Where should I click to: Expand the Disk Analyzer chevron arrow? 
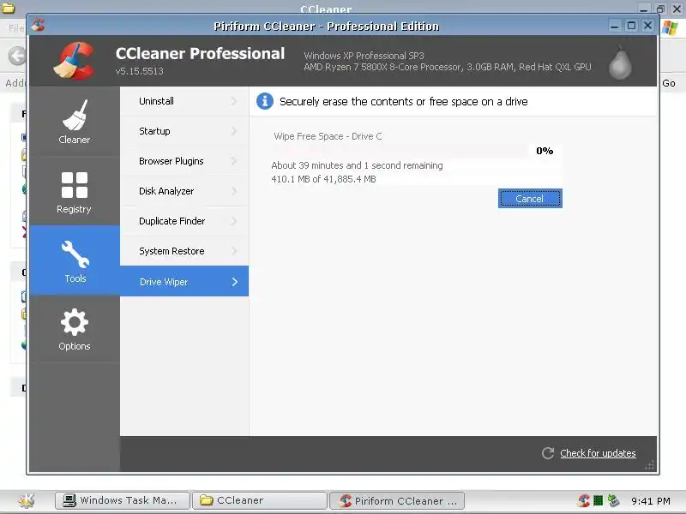234,191
